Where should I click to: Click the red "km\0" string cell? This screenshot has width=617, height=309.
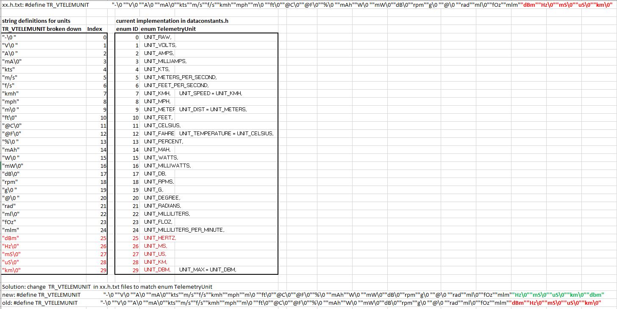coord(11,270)
